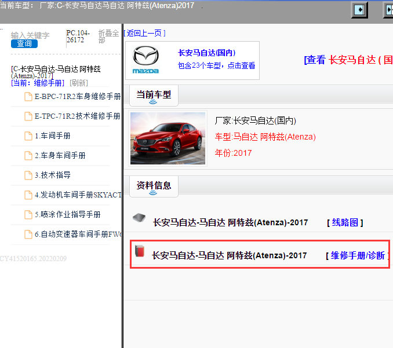Click document icon next to 3.技术指导
This screenshot has width=393, height=348.
click(x=28, y=175)
